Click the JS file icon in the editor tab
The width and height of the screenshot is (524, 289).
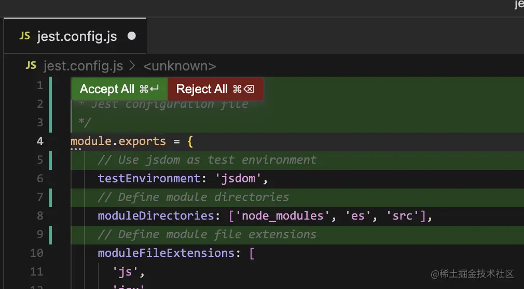pos(24,36)
